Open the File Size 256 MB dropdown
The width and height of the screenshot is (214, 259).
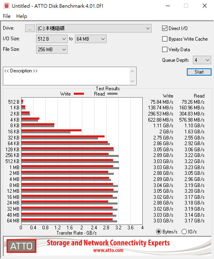[52, 49]
